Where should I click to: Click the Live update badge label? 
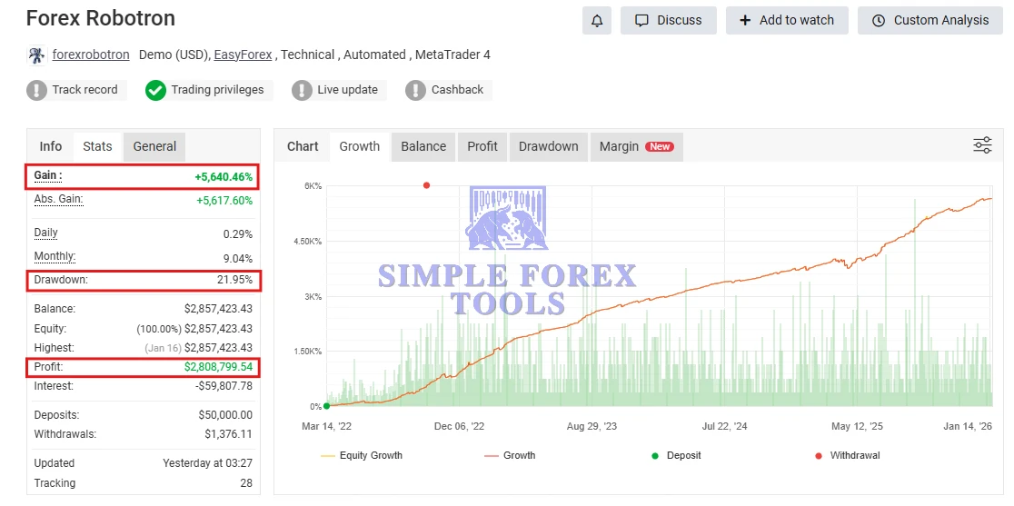click(347, 90)
